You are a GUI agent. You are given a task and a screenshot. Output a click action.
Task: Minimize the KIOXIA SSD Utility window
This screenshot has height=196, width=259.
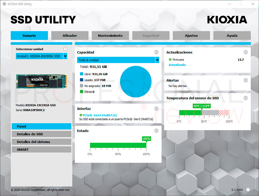[230, 4]
